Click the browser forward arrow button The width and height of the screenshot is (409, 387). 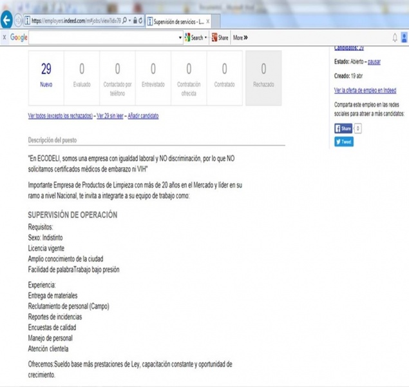18,21
